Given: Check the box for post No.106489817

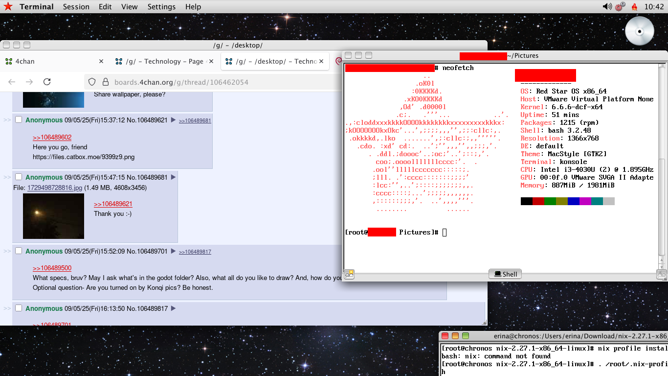Looking at the screenshot, I should point(19,308).
